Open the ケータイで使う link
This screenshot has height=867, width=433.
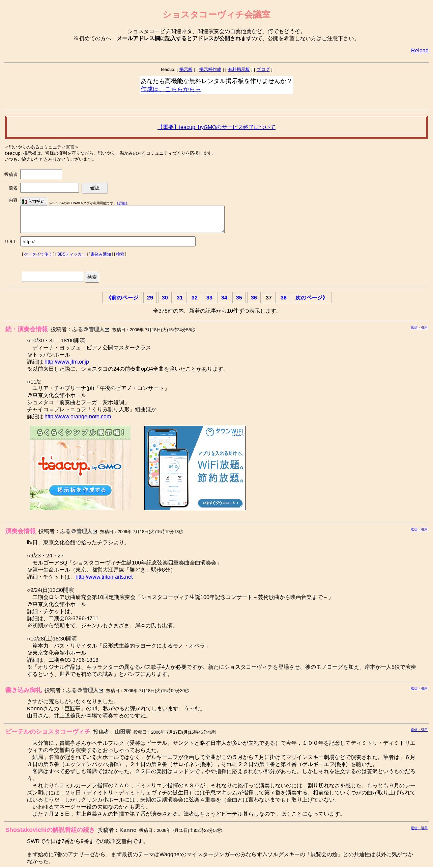(38, 254)
